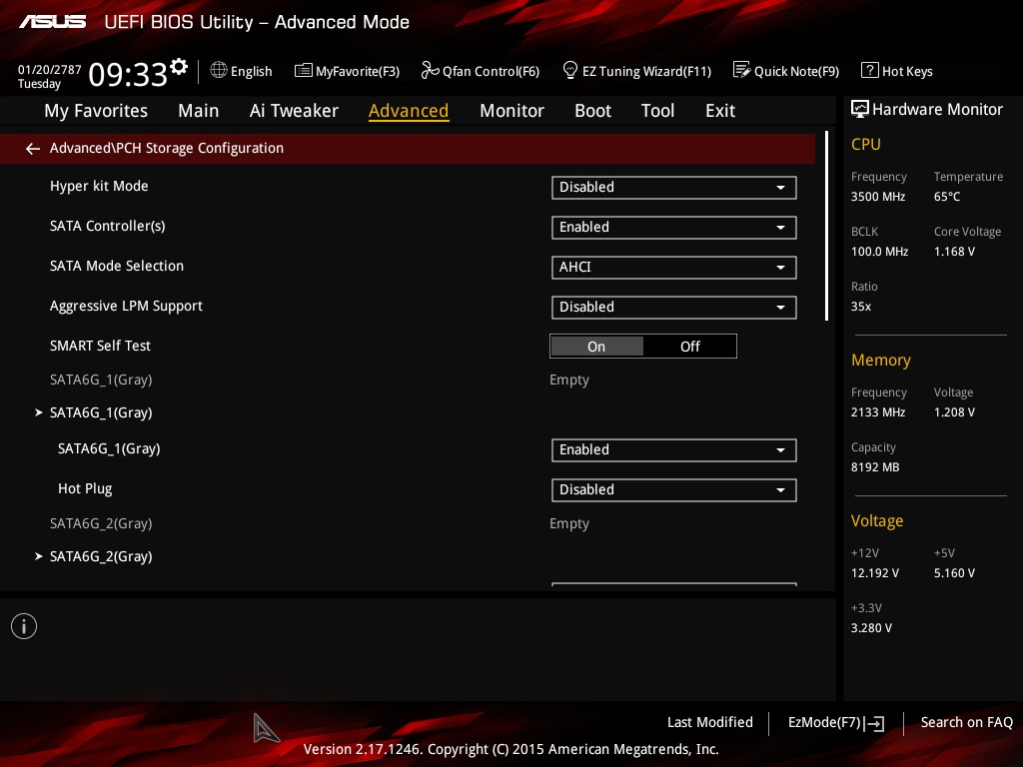Image resolution: width=1023 pixels, height=767 pixels.
Task: Open the Aggressive LPM Support dropdown
Action: pyautogui.click(x=674, y=308)
